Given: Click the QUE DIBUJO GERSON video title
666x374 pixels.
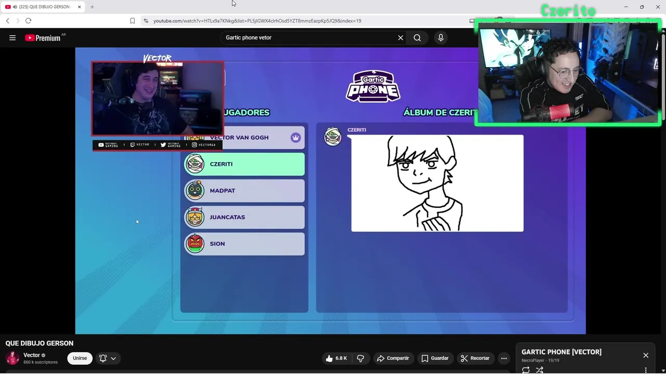Looking at the screenshot, I should pyautogui.click(x=40, y=343).
